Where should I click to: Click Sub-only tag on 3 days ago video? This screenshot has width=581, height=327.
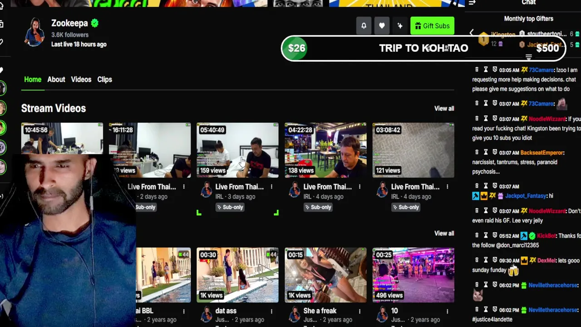(x=230, y=207)
